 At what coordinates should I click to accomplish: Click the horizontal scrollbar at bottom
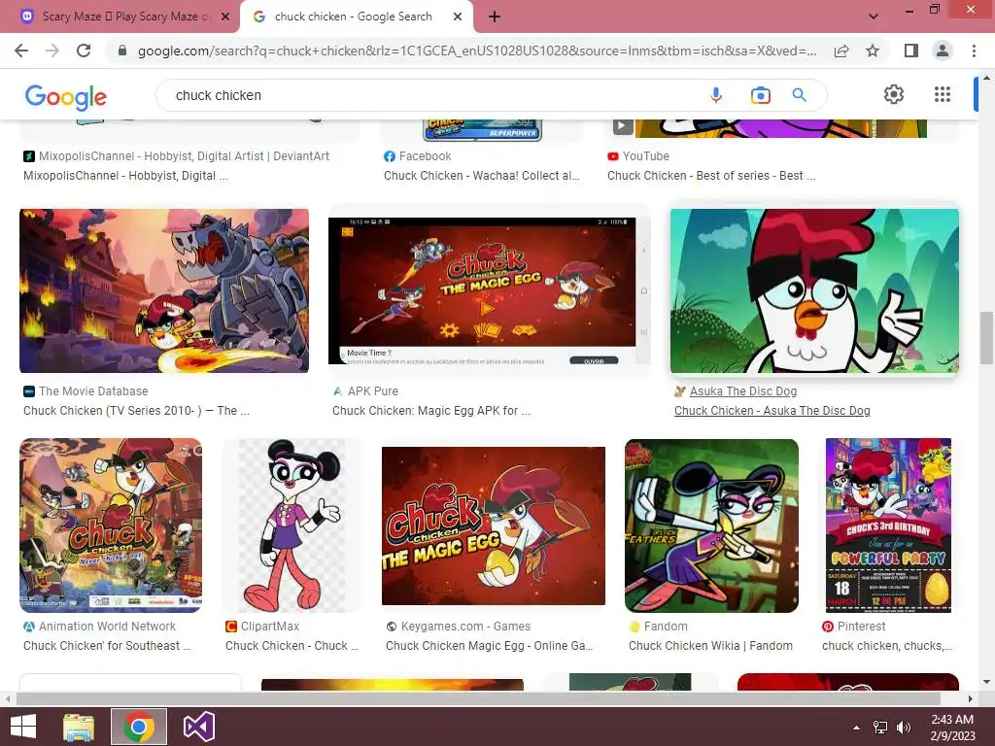click(x=477, y=698)
